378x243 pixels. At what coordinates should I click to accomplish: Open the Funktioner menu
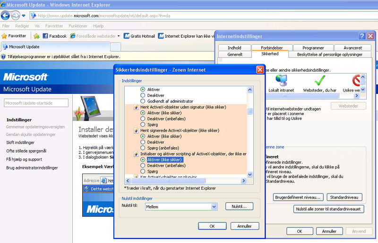tap(78, 26)
